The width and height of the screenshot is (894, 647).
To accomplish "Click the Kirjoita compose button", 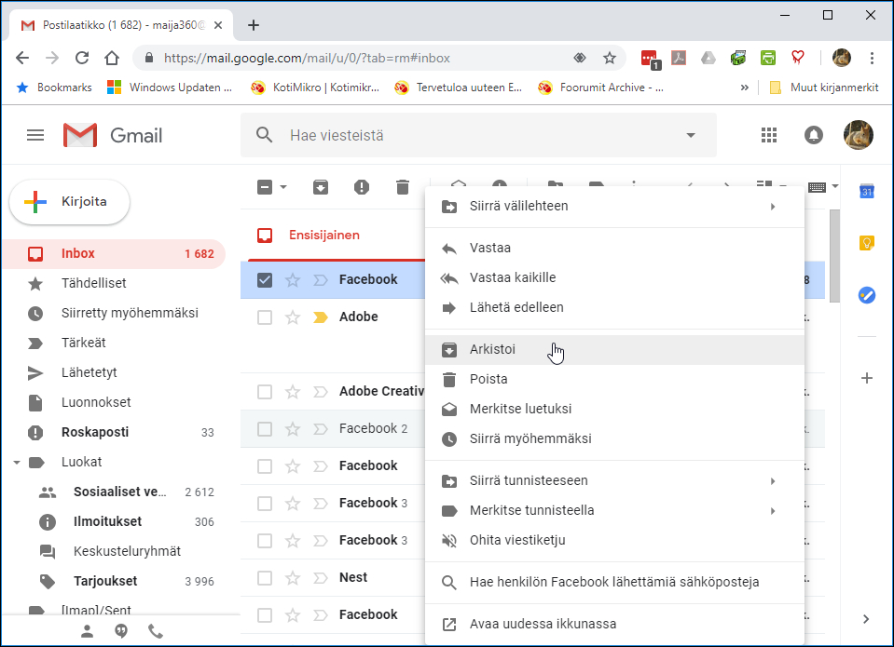I will (69, 201).
